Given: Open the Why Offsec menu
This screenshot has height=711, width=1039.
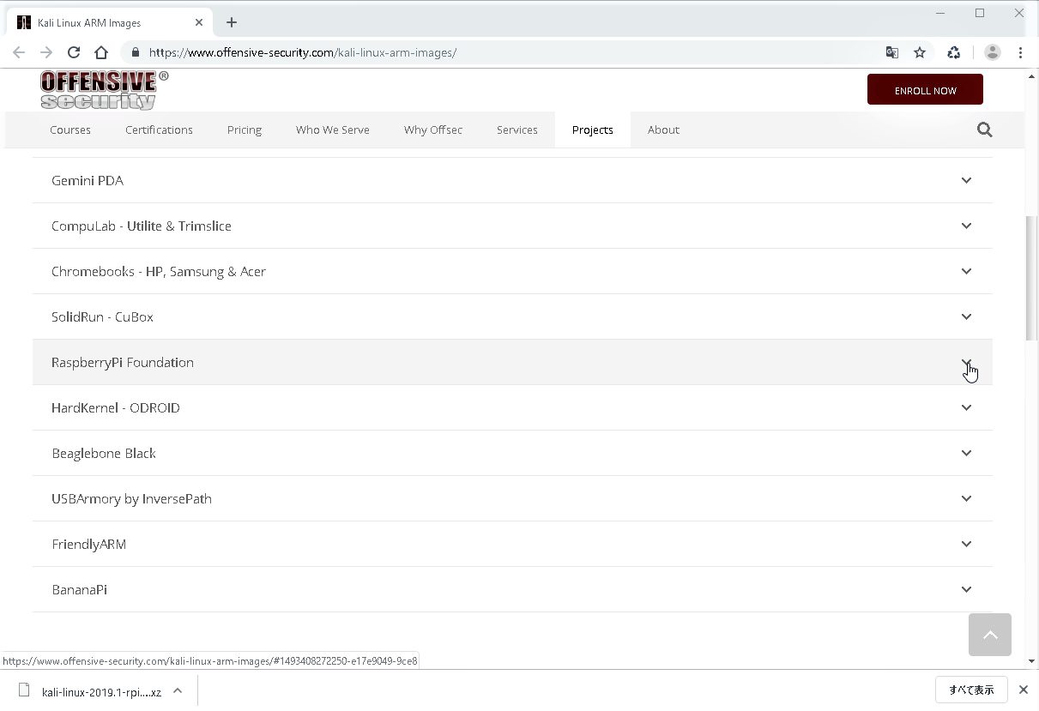Looking at the screenshot, I should (433, 130).
